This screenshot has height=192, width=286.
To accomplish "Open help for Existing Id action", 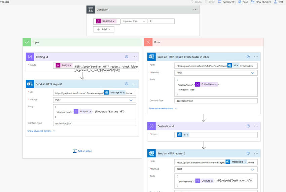I will pyautogui.click(x=127, y=57).
